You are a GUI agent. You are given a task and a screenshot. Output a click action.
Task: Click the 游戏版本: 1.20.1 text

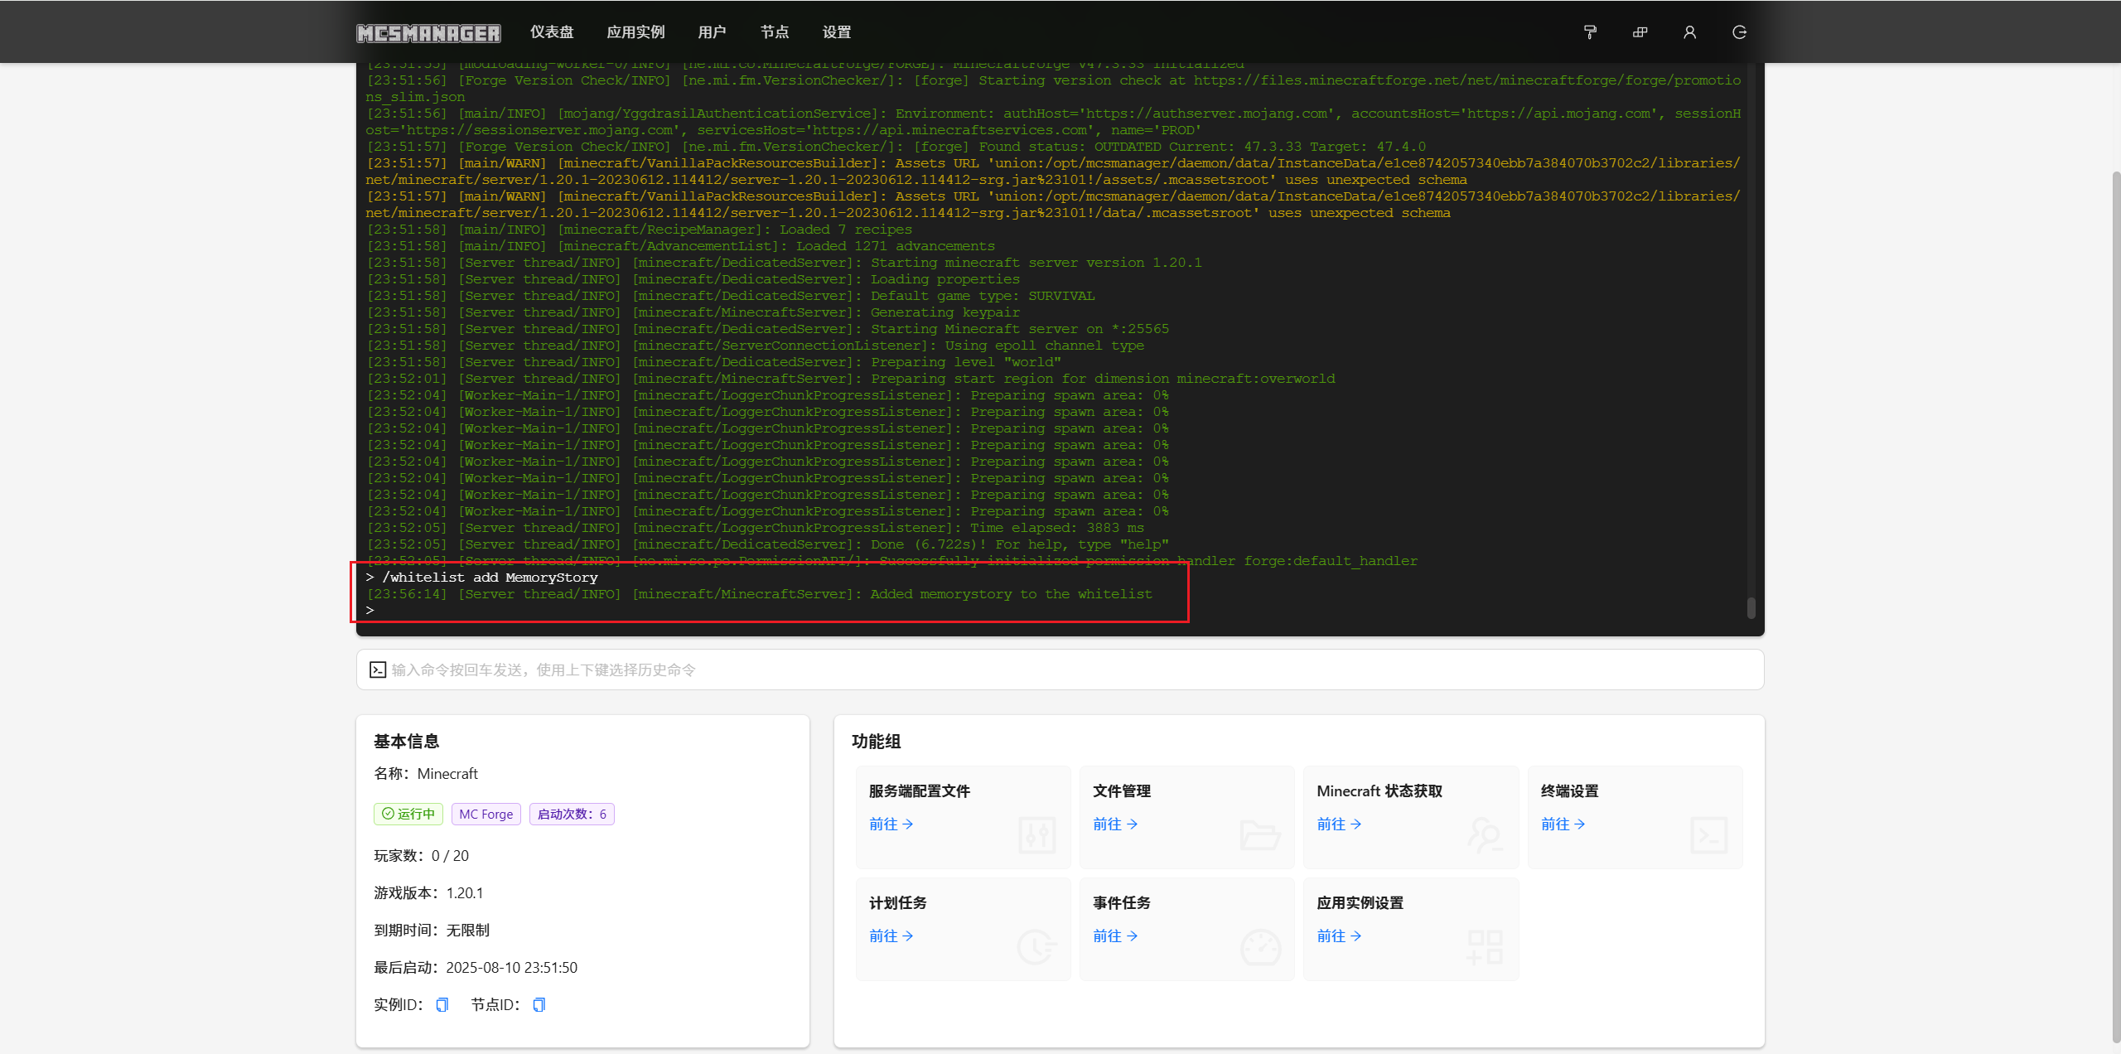pos(428,892)
